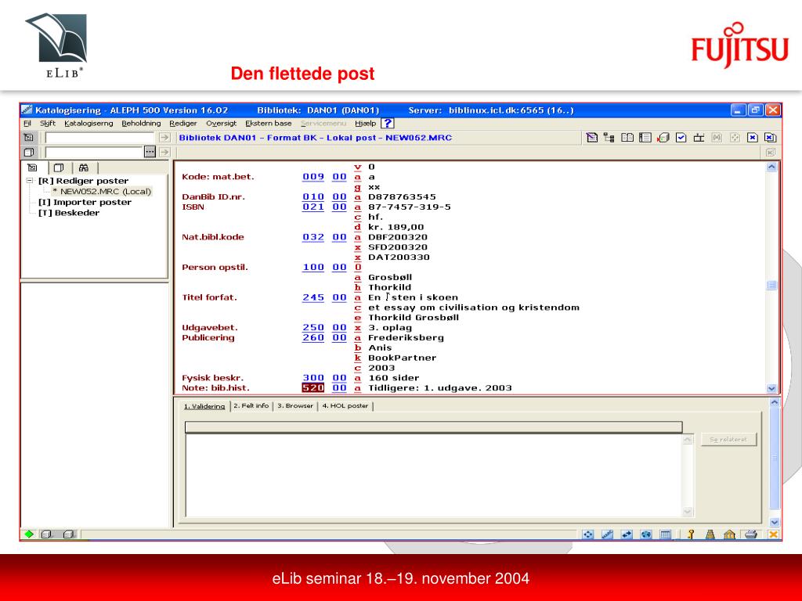Open the Hjælp menu
Image resolution: width=802 pixels, height=601 pixels.
point(365,123)
